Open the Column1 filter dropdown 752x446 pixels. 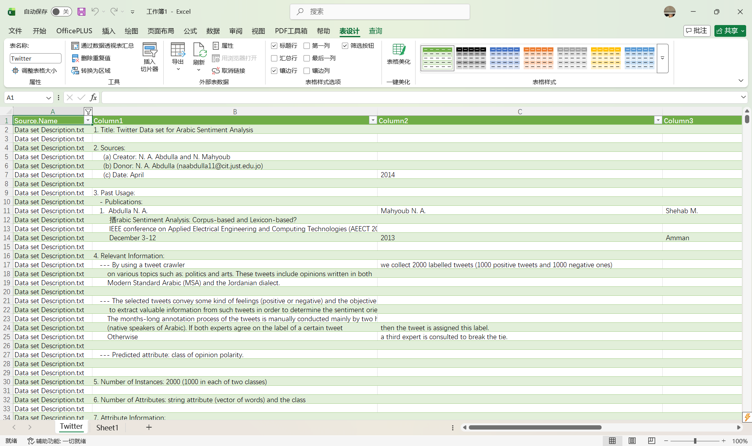coord(373,120)
